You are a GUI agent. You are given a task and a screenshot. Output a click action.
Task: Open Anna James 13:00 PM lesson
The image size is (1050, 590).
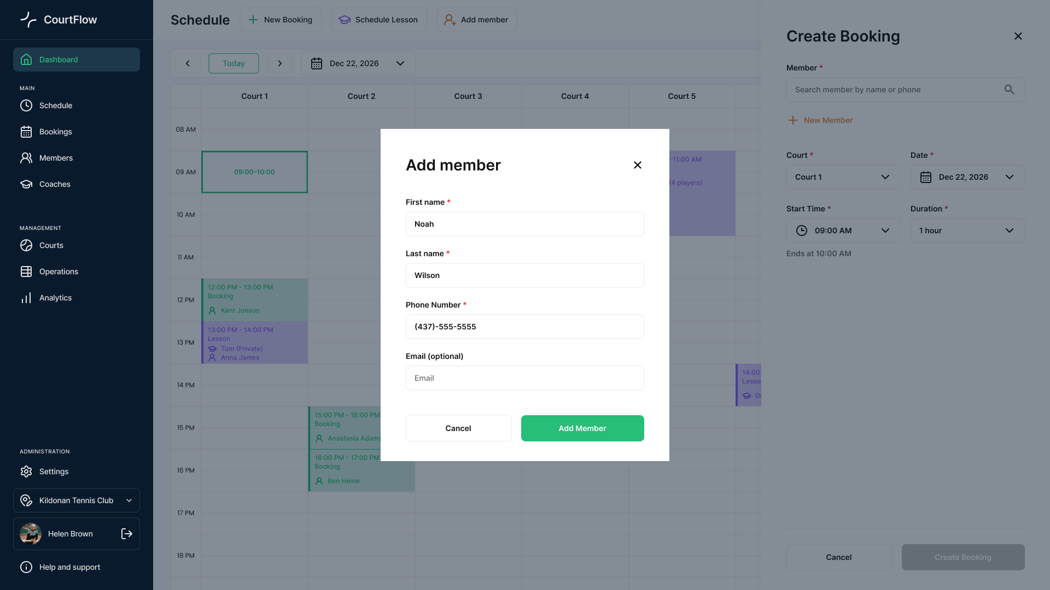pos(254,343)
